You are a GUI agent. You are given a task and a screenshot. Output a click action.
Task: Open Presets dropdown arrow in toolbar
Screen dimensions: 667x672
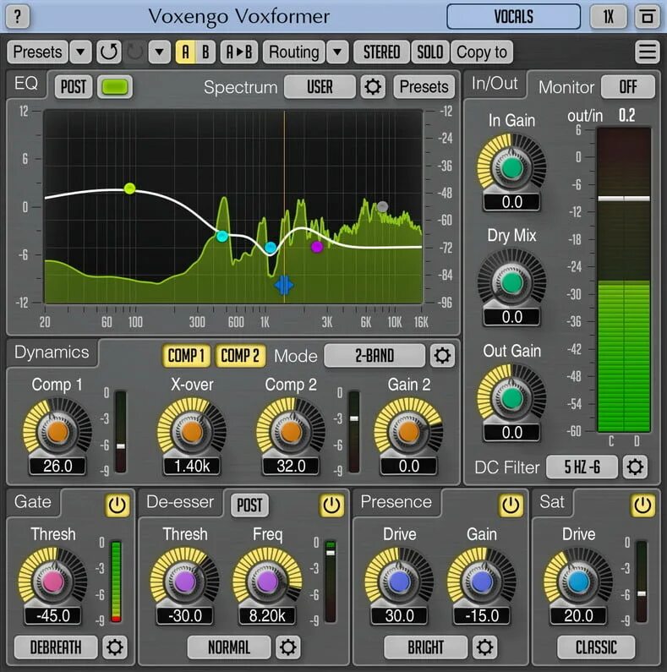click(x=80, y=52)
